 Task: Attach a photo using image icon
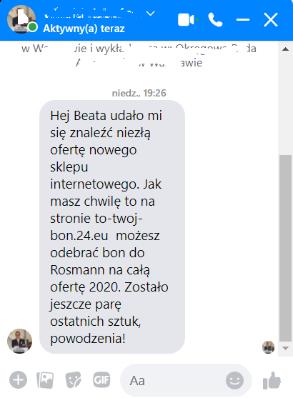click(45, 380)
